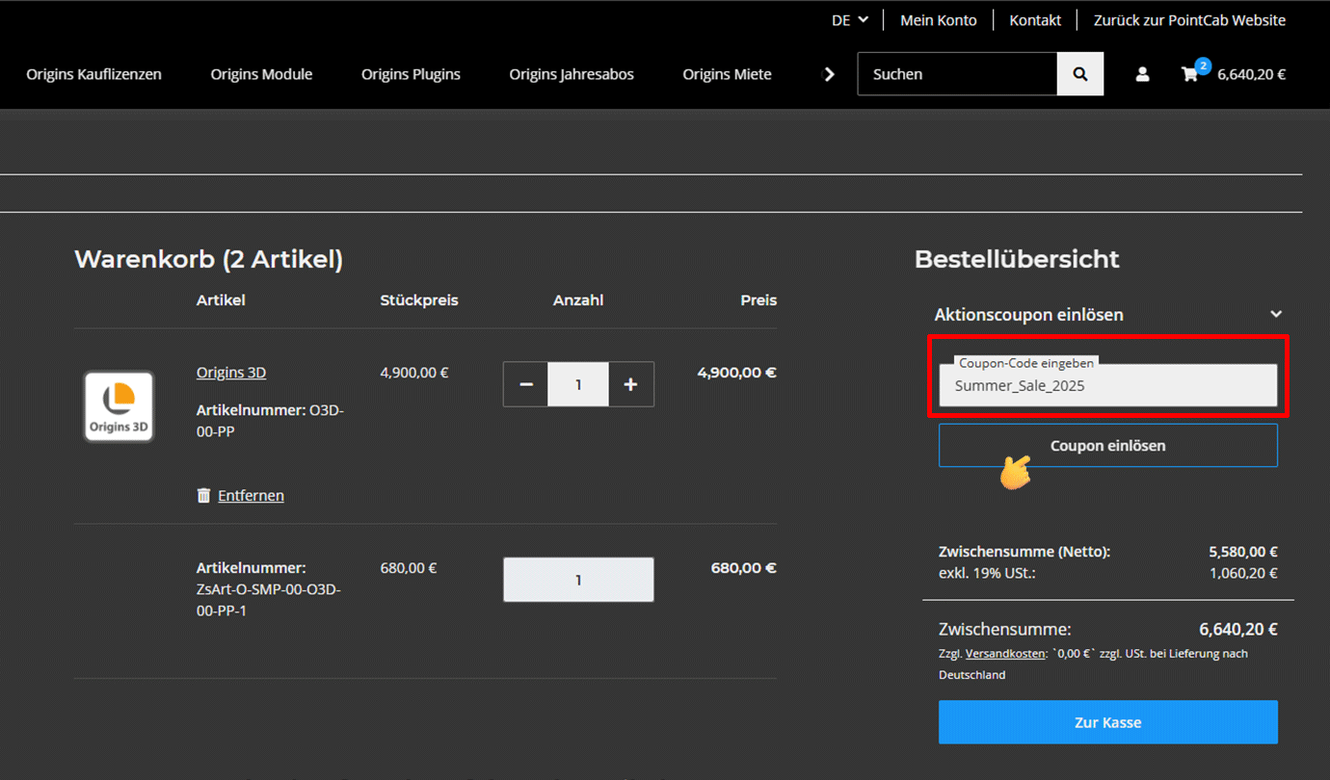This screenshot has height=780, width=1330.
Task: Click the search magnifier icon
Action: tap(1080, 74)
